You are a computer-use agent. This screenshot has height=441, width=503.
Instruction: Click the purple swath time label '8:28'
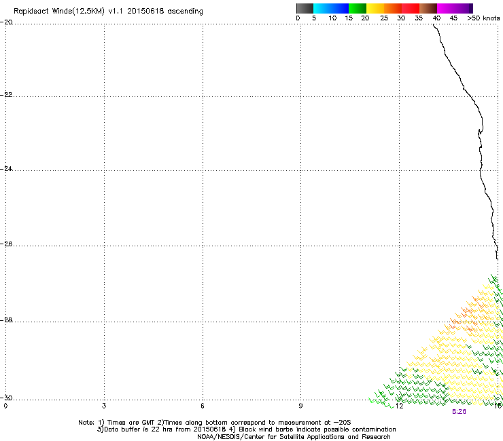tap(459, 412)
